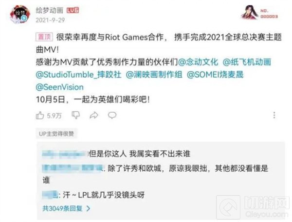Open the @纸飞机动画 mention

click(x=247, y=62)
